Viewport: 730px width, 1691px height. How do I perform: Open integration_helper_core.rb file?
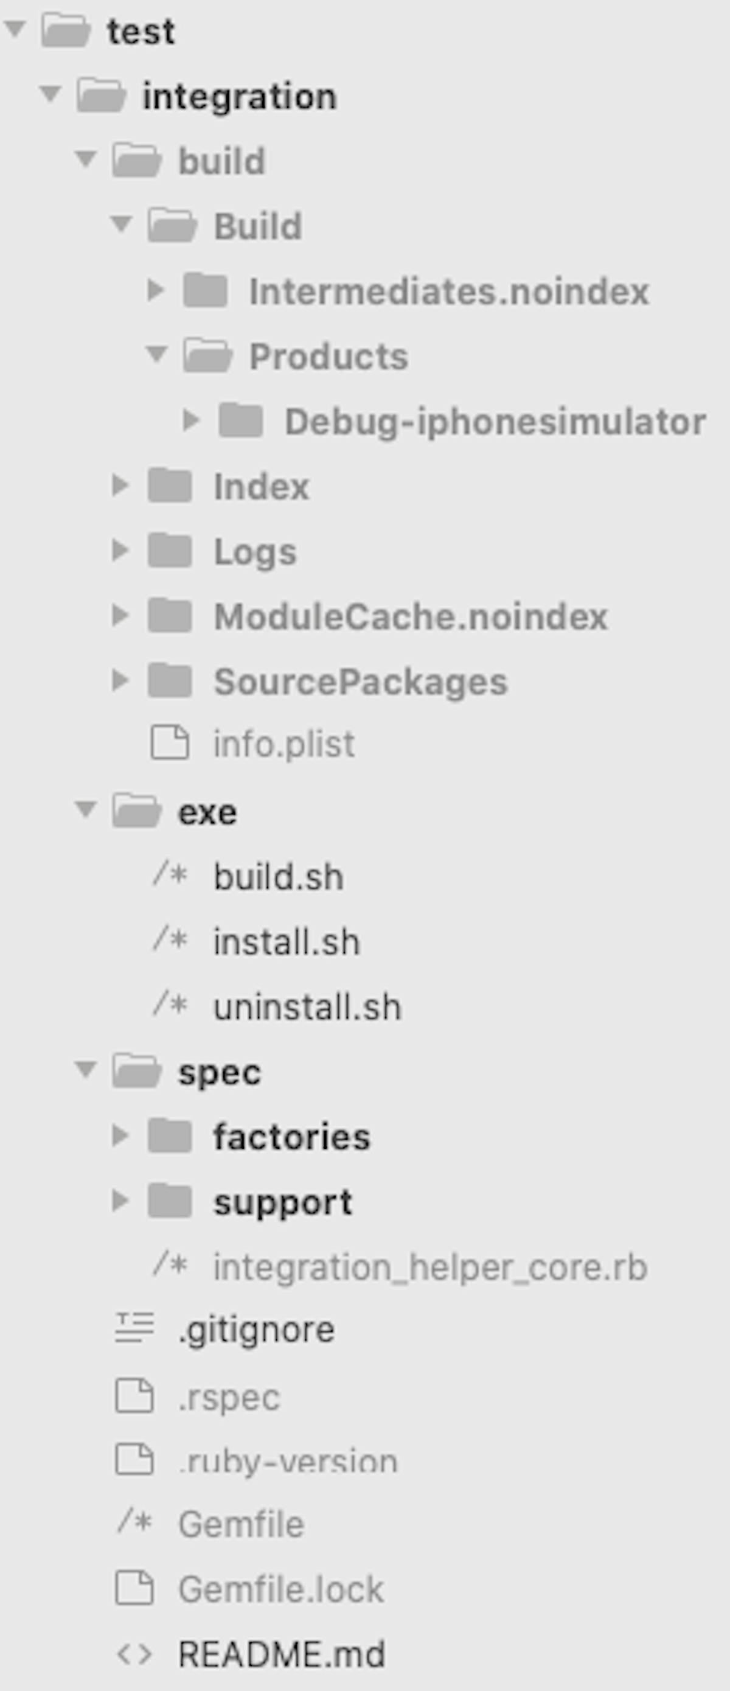tap(430, 1267)
